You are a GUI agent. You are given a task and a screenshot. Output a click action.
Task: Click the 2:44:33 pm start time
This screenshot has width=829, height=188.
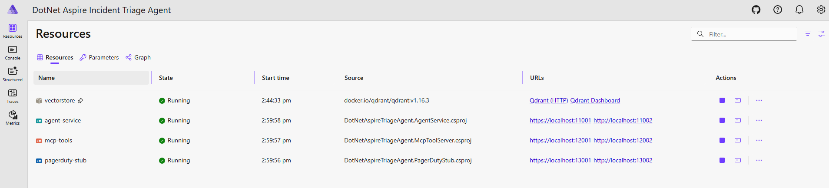276,100
